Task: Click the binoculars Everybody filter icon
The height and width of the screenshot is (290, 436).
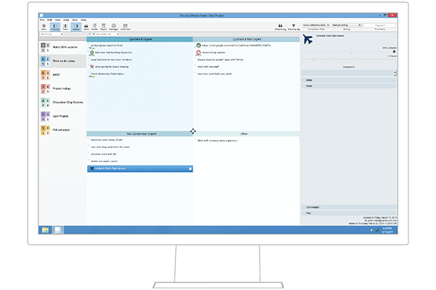Action: coord(280,27)
